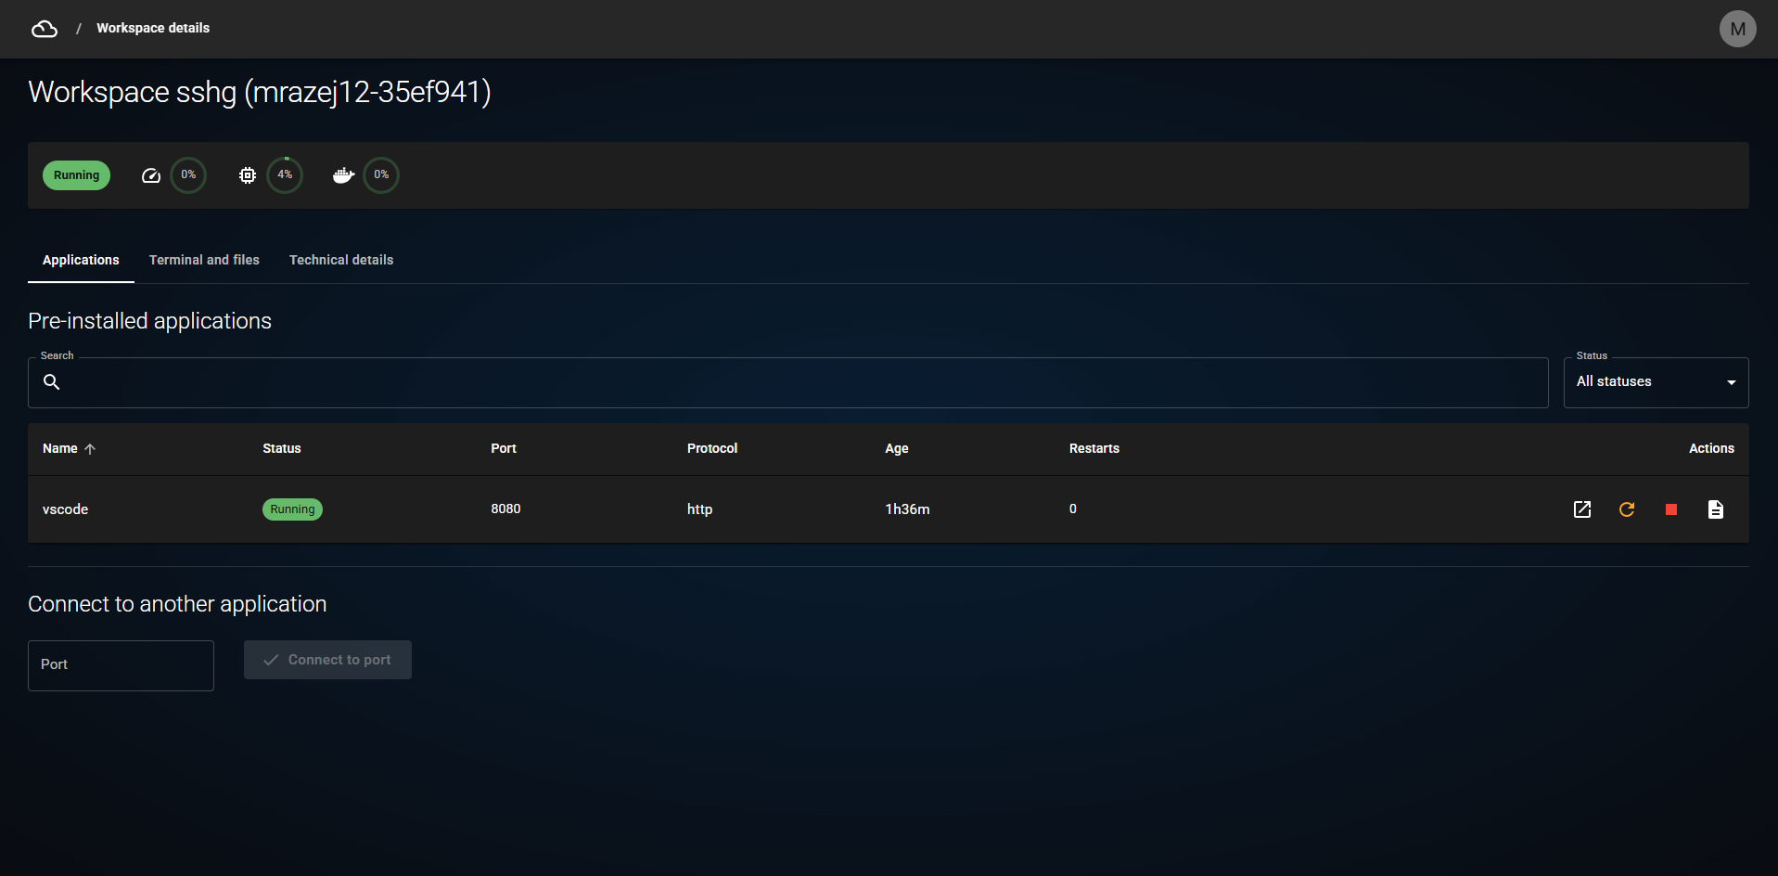Image resolution: width=1778 pixels, height=876 pixels.
Task: Switch to Applications tab
Action: click(x=81, y=260)
